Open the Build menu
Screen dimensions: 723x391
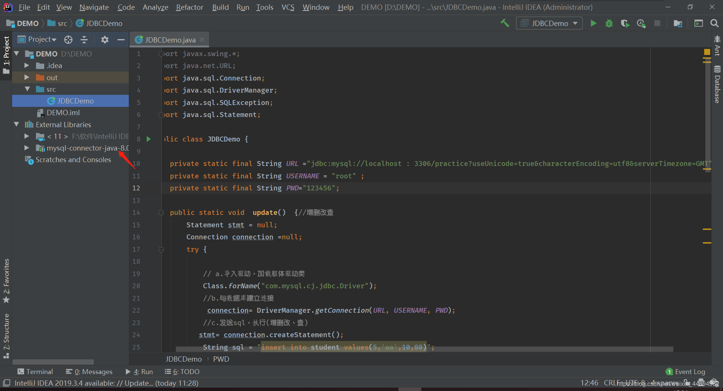pos(220,7)
